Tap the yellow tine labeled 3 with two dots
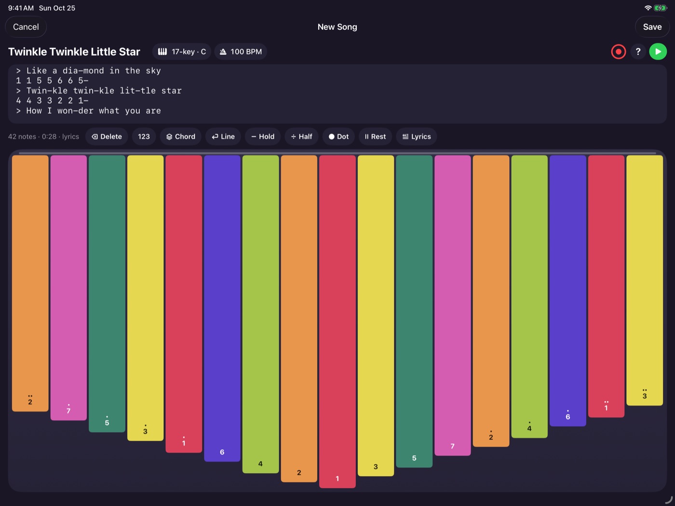 coord(645,280)
